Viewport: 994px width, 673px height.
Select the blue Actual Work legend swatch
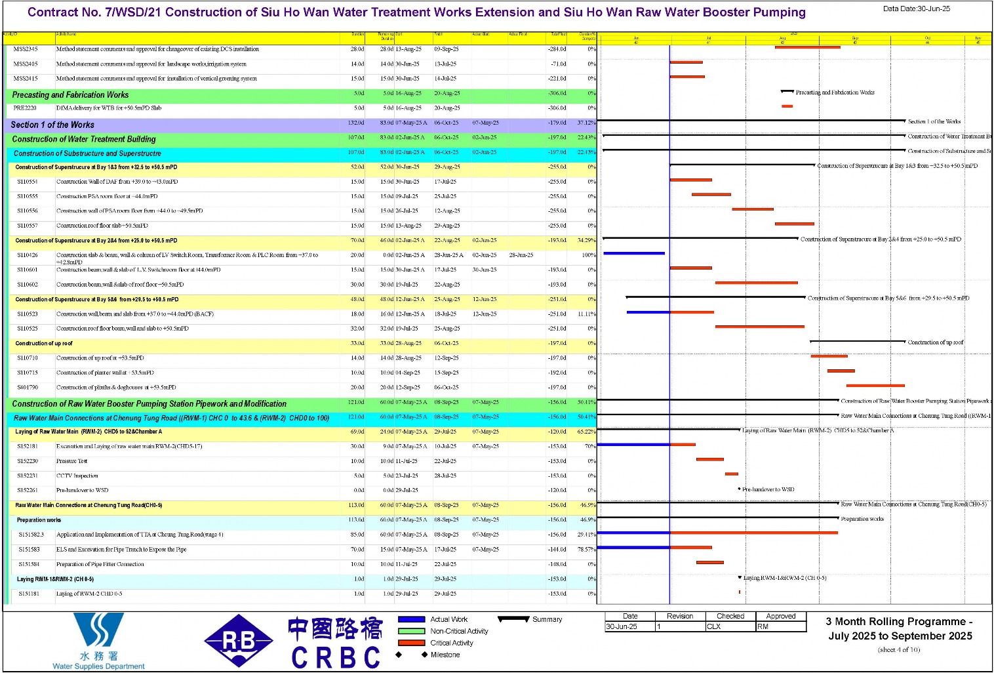411,619
